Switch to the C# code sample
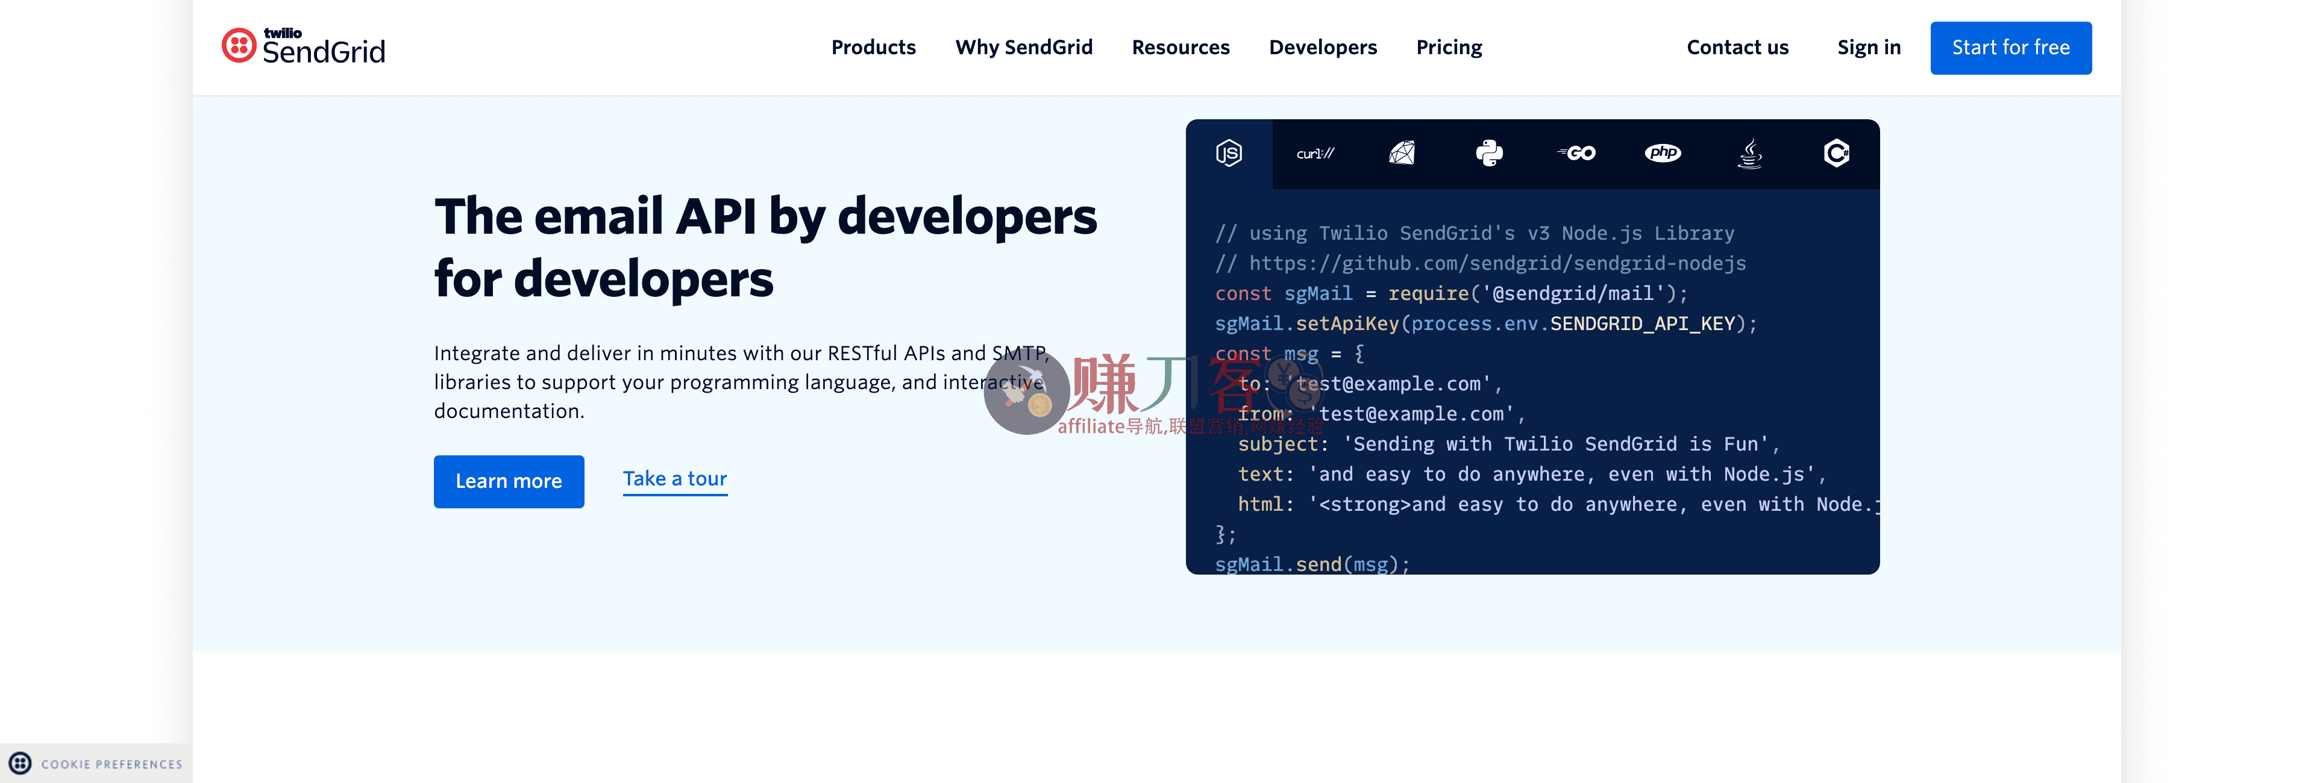2314x783 pixels. pos(1836,152)
